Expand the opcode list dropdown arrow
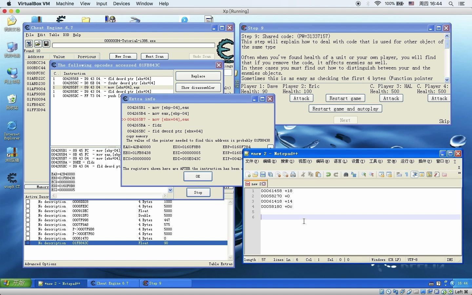Viewport: 472px width, 295px height. point(170,190)
